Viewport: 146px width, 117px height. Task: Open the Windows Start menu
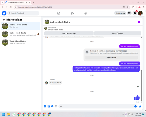click(x=4, y=114)
